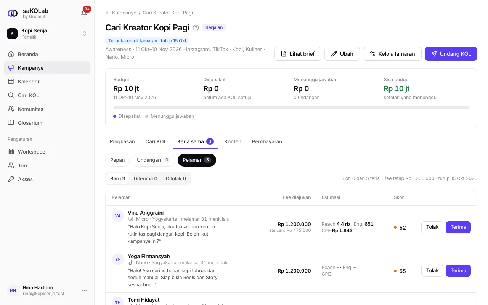Filter applicants by Ditolak

(x=176, y=178)
